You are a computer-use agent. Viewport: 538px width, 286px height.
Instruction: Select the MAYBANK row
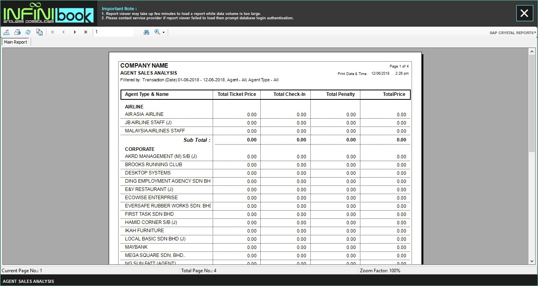tap(265, 247)
